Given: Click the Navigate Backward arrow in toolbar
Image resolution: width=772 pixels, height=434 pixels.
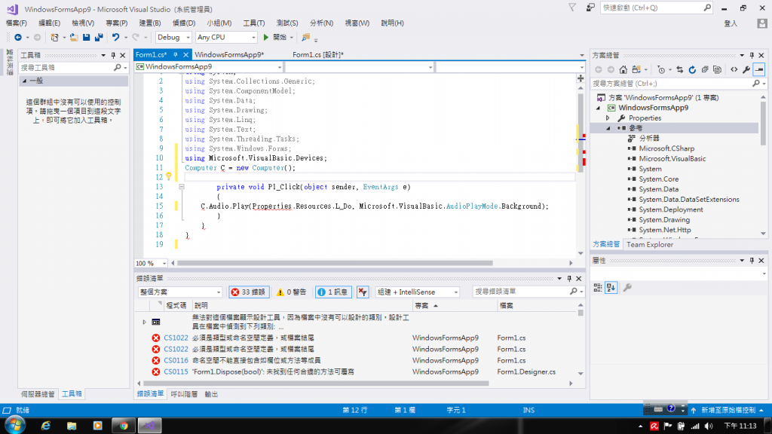Looking at the screenshot, I should (x=18, y=38).
